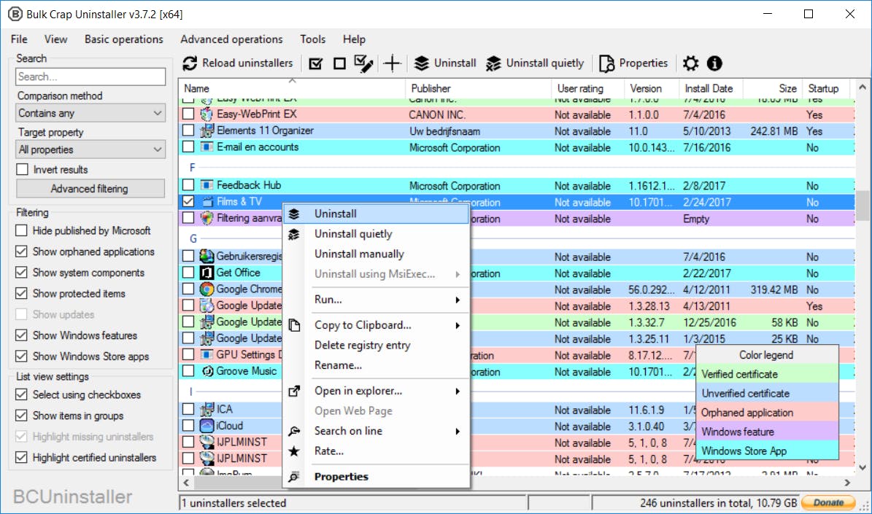Uncheck Show orphaned applications
This screenshot has width=872, height=514.
21,251
